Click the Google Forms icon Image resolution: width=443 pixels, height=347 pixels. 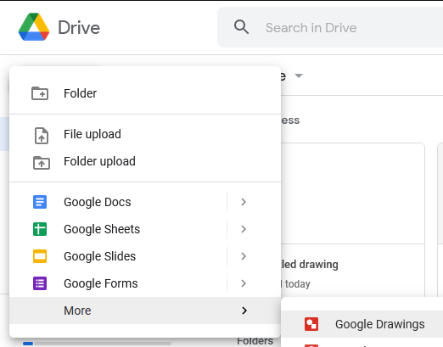point(40,283)
